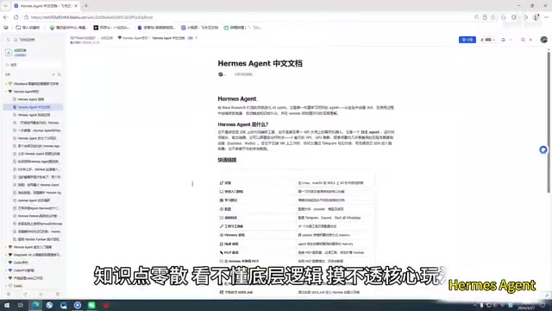Click the Task View icon on the taskbar

click(x=21, y=305)
